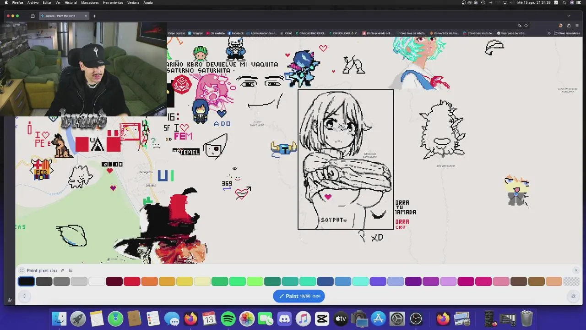Open the Editar menu
This screenshot has width=586, height=330.
coord(47,2)
